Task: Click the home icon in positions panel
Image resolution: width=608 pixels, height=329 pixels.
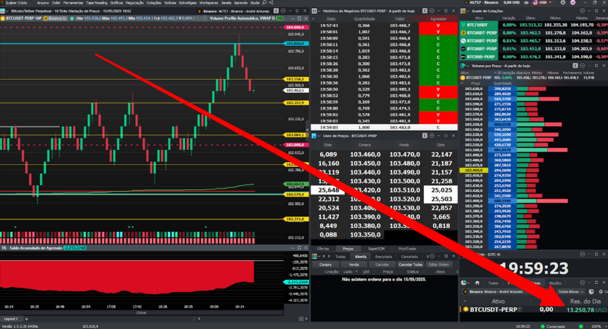Action: coord(477,283)
